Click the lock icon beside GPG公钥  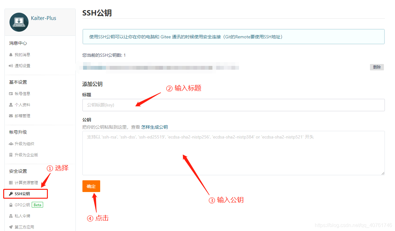click(x=11, y=205)
